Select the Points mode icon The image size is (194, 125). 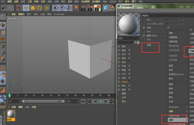[x=3, y=46]
